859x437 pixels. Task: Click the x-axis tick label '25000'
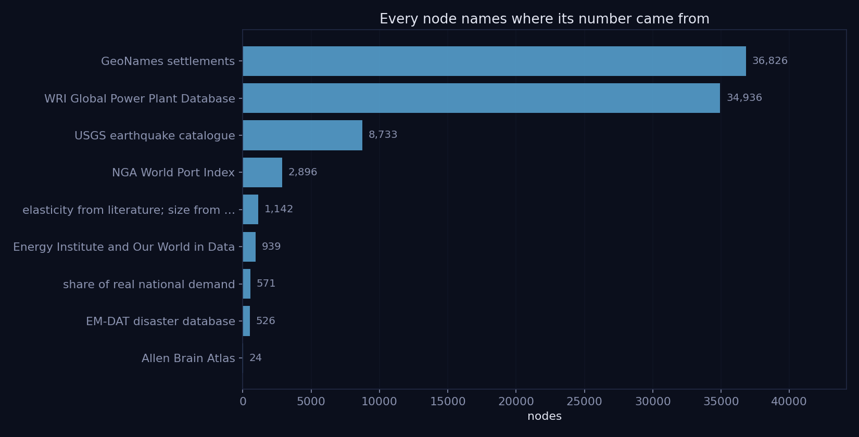coord(584,402)
